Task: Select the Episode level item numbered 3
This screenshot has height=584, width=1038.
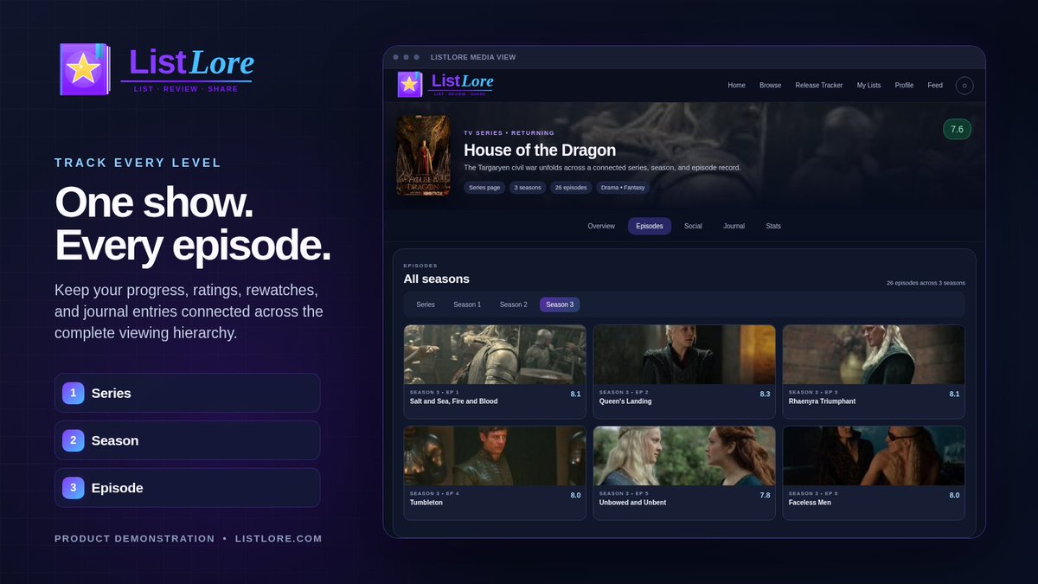Action: click(187, 488)
